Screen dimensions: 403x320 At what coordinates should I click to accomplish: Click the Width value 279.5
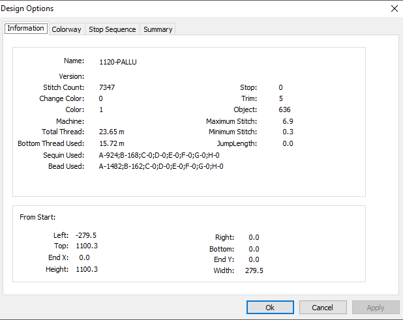[254, 270]
